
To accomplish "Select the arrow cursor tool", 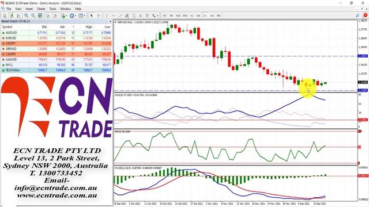I will click(x=92, y=16).
